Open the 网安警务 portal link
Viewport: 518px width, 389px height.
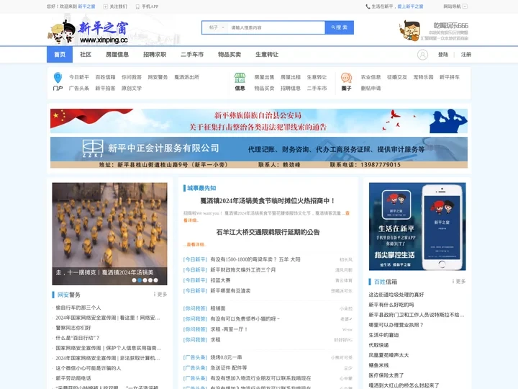[x=158, y=77]
